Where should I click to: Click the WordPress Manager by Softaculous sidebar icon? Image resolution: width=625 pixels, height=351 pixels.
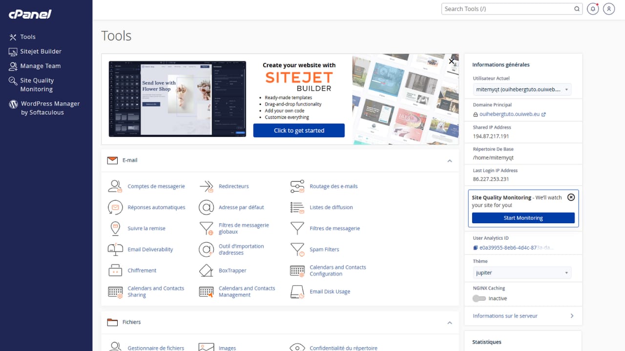coord(13,104)
